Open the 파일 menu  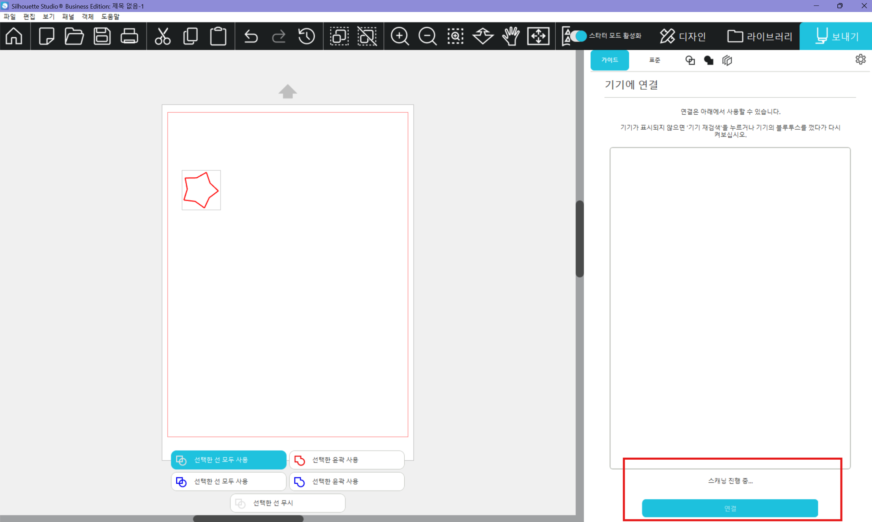coord(10,16)
